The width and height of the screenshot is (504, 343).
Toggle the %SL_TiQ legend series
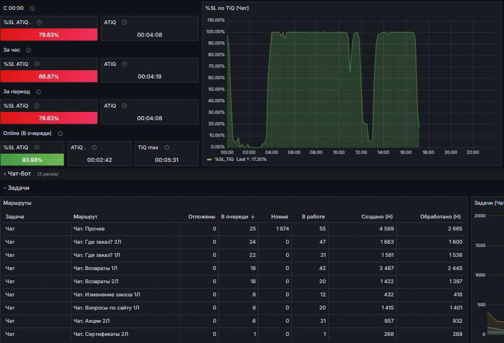tap(224, 160)
